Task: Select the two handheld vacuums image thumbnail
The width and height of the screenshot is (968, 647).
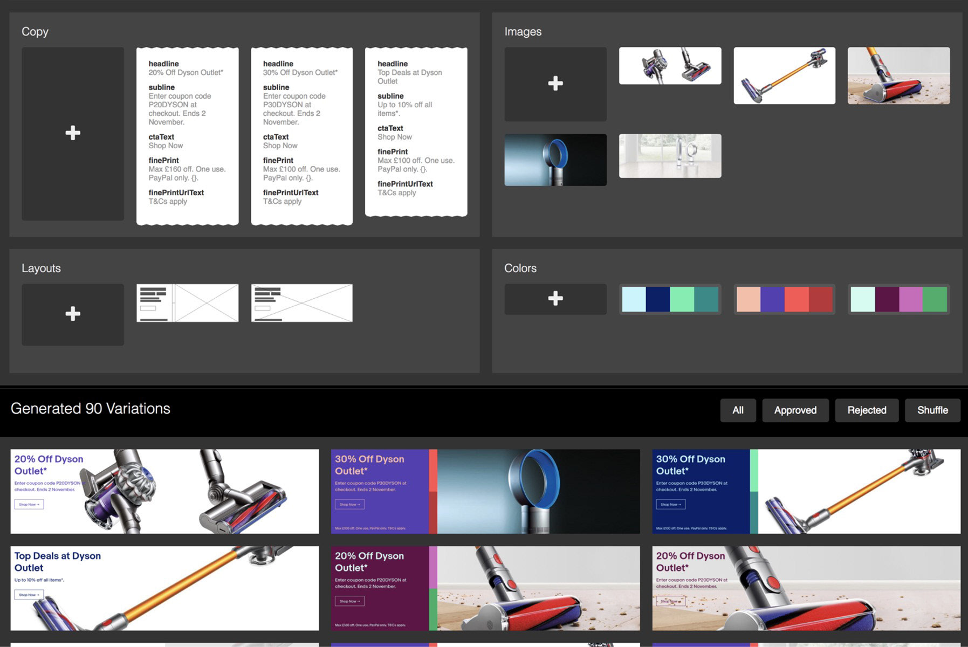Action: click(670, 66)
